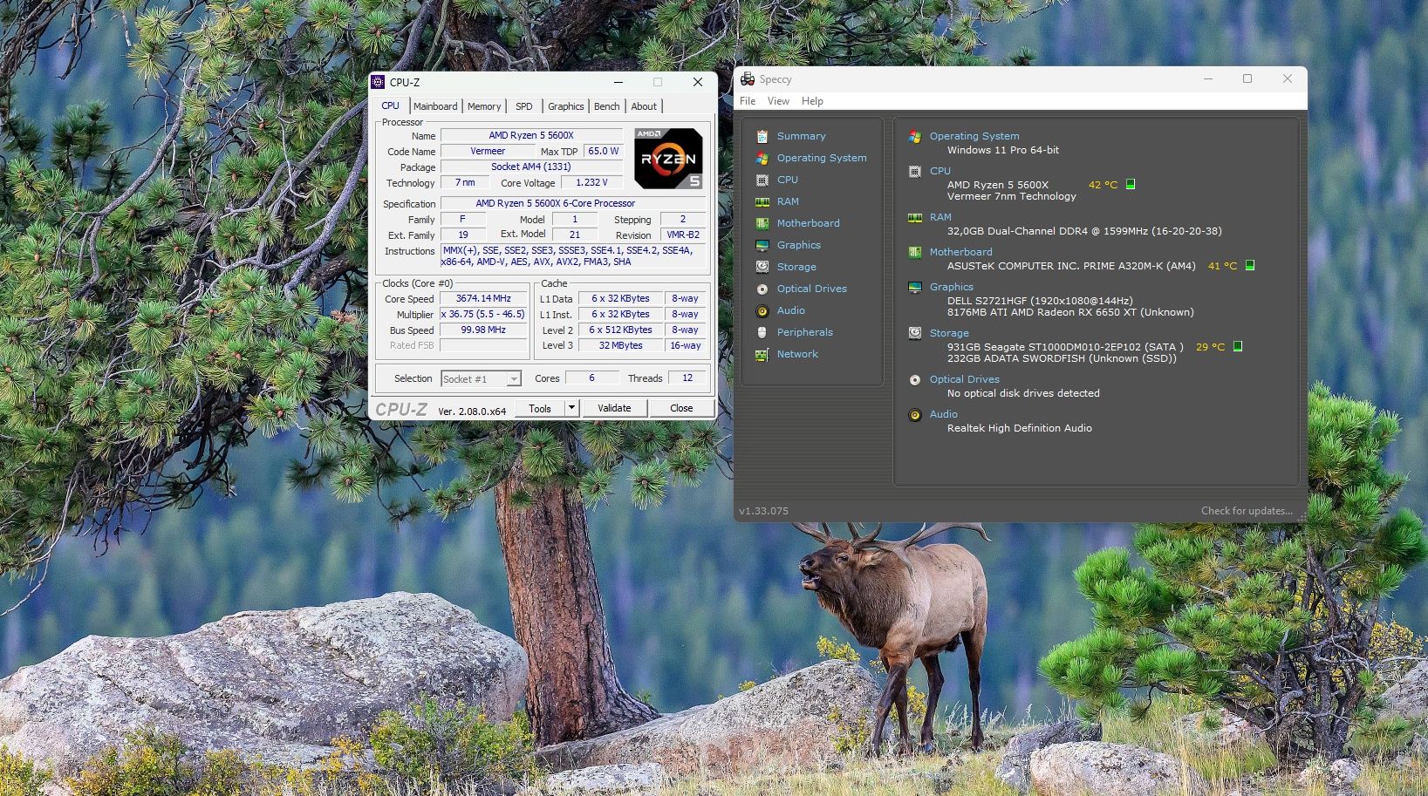
Task: Click the Specification field in CPU-Z
Action: click(572, 203)
